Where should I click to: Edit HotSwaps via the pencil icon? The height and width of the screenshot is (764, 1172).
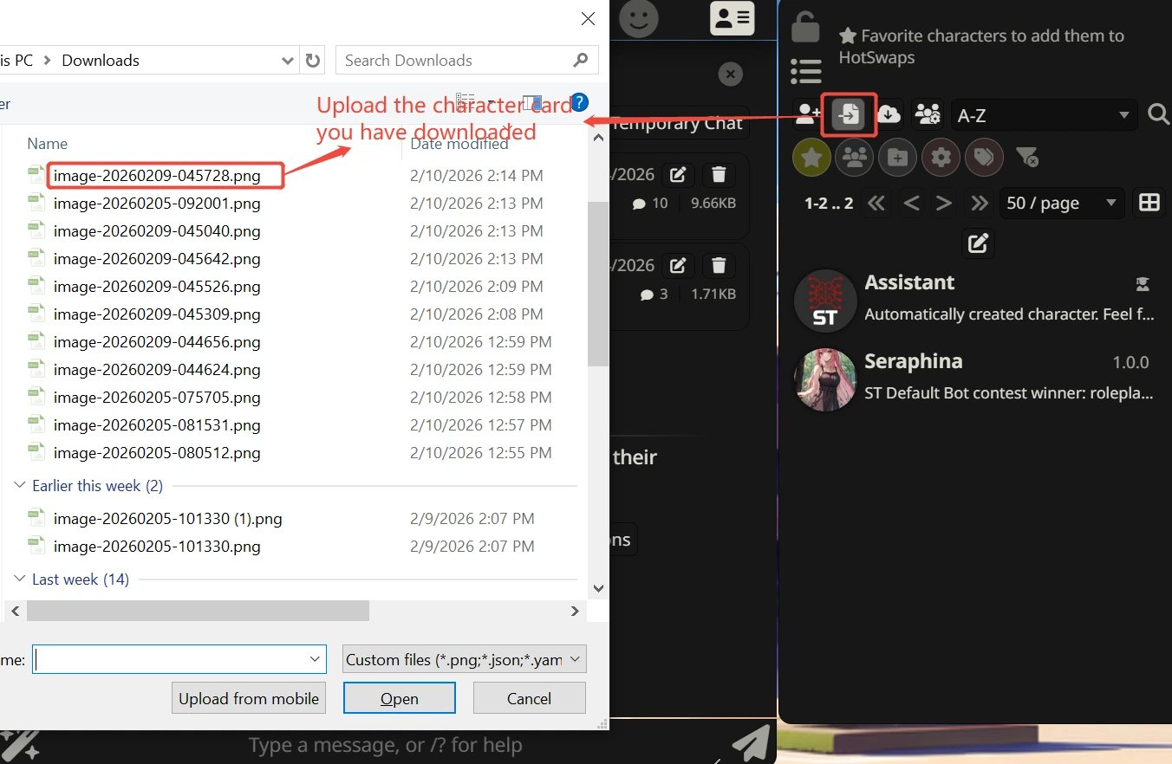pos(977,243)
